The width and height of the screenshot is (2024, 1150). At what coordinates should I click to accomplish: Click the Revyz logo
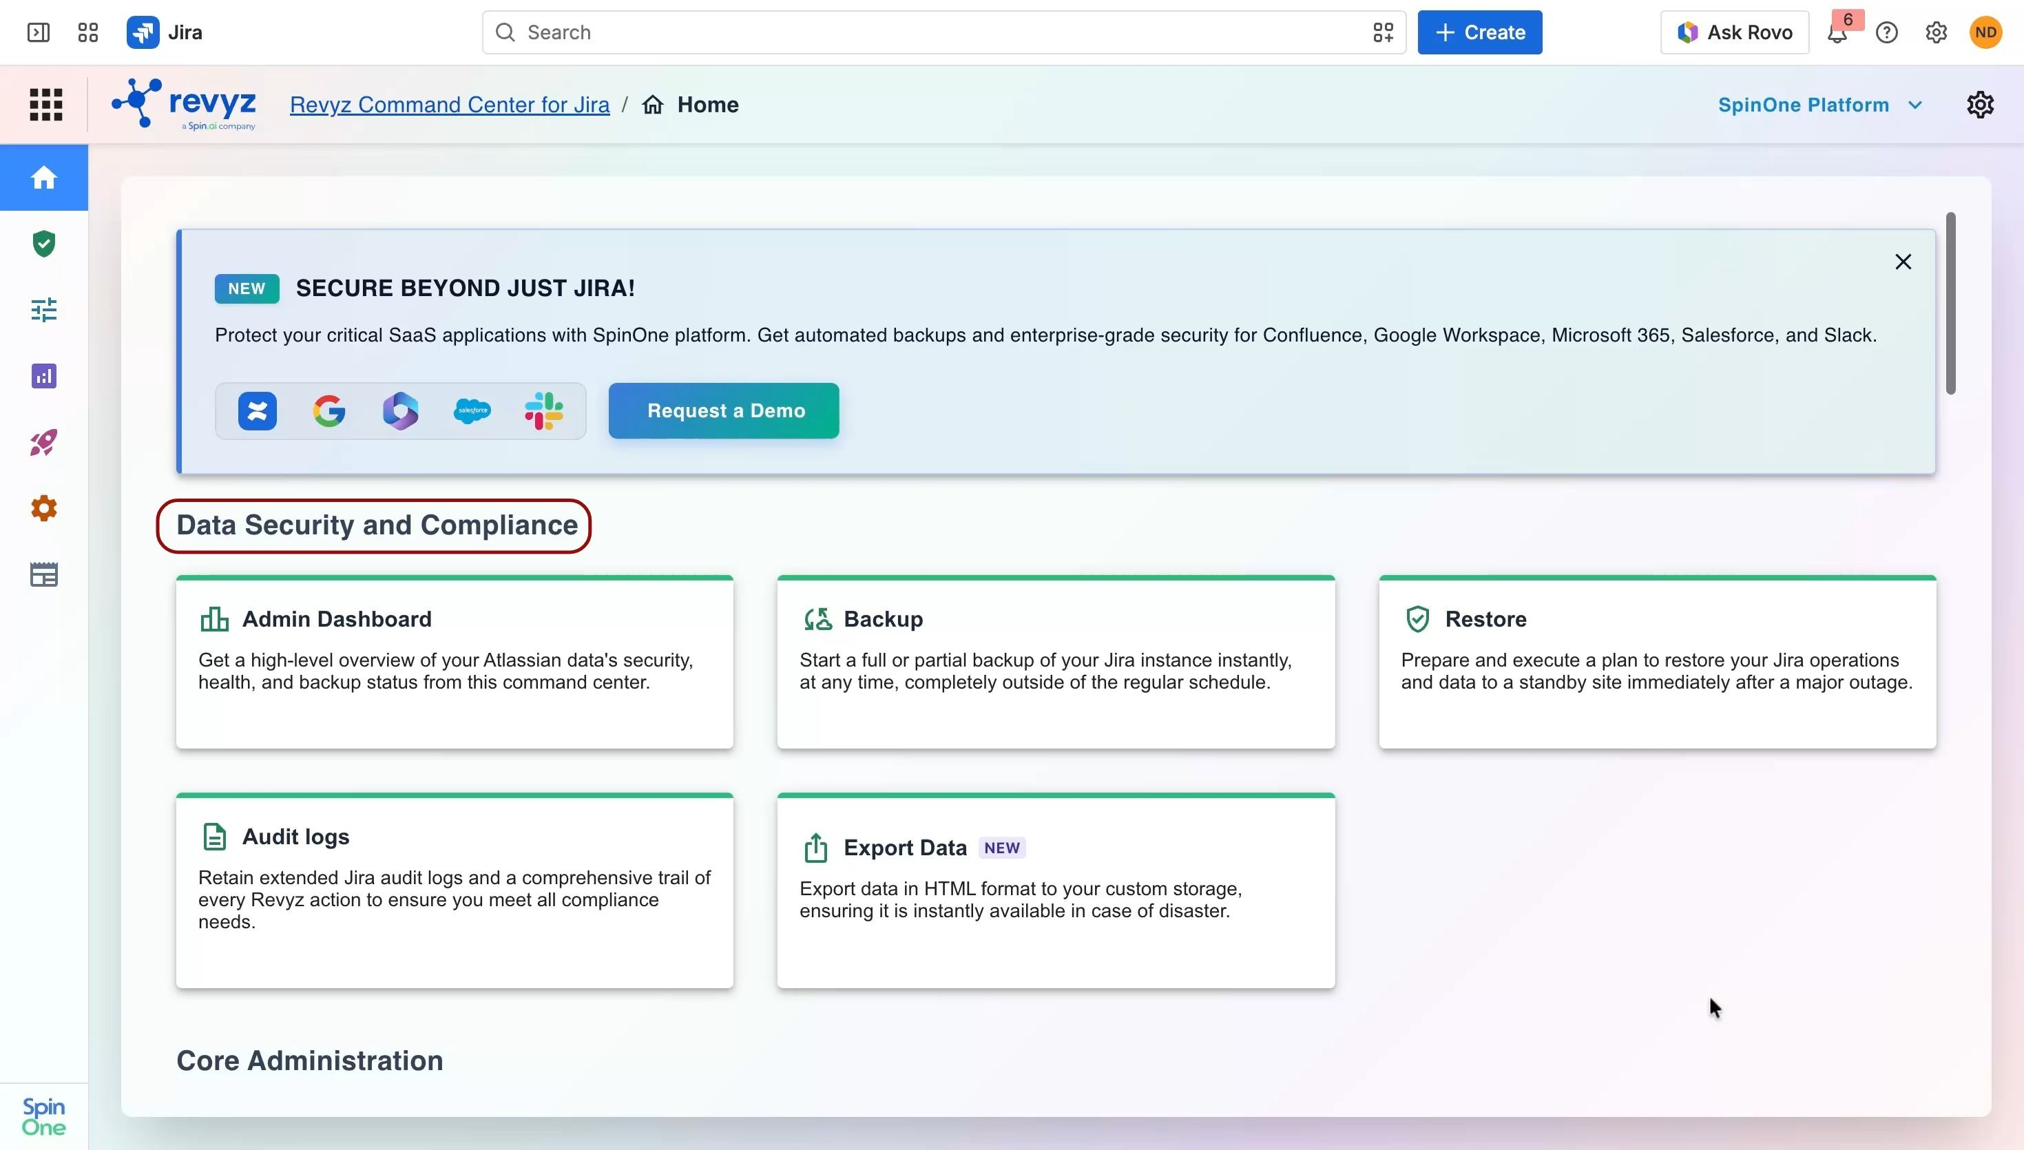pos(184,104)
